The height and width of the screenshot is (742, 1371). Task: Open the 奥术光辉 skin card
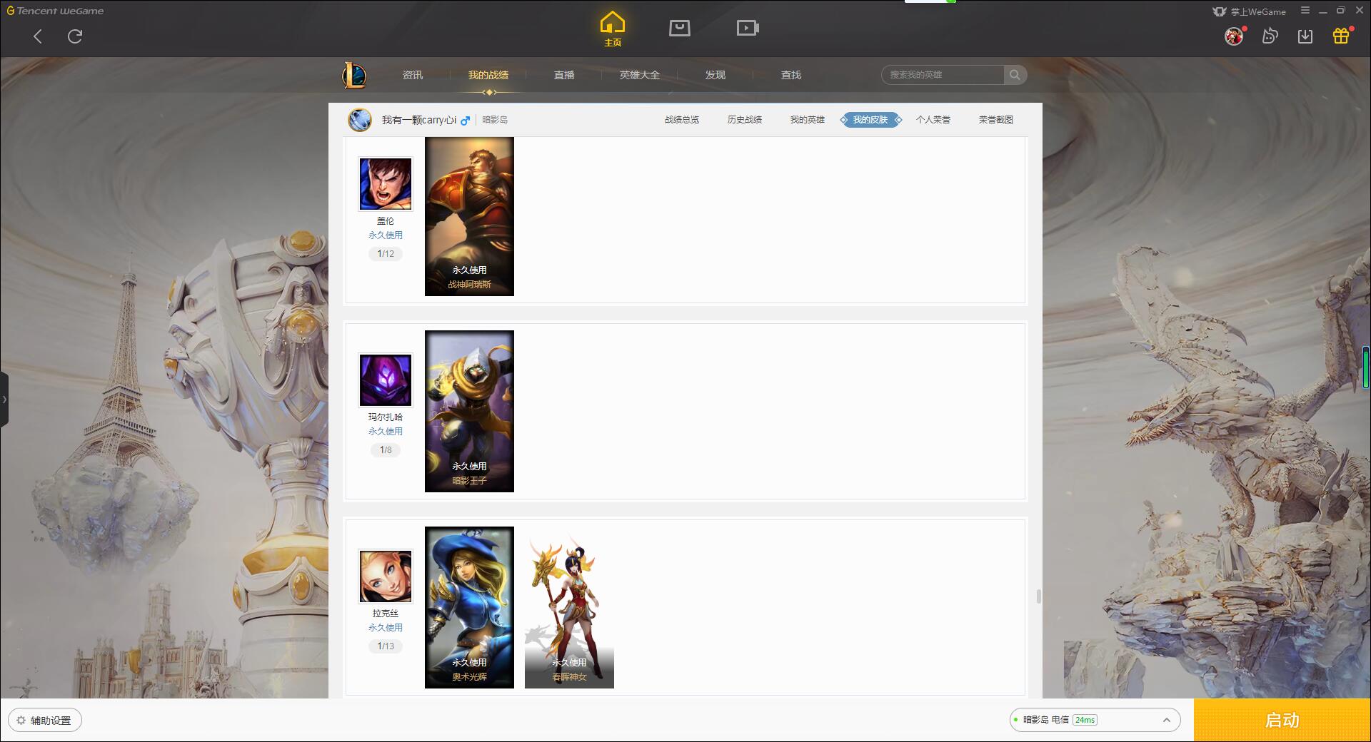coord(469,607)
